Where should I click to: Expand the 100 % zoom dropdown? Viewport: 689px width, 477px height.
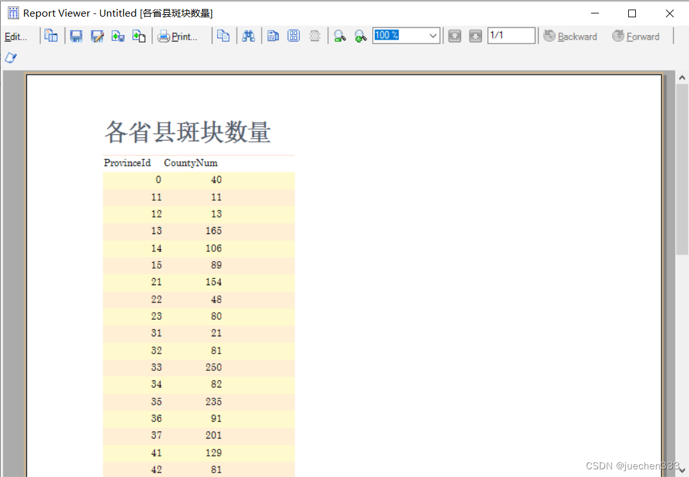tap(433, 36)
